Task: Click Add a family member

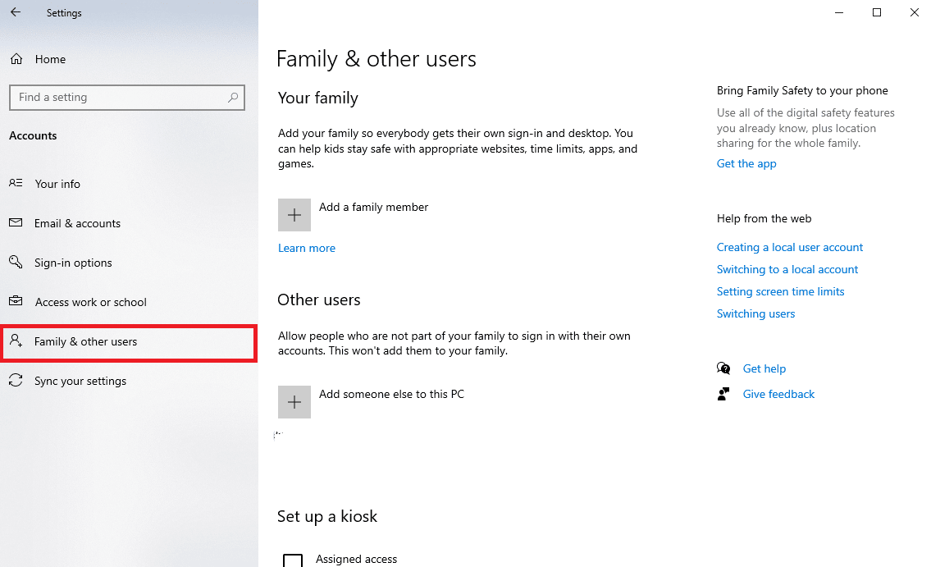Action: click(373, 208)
